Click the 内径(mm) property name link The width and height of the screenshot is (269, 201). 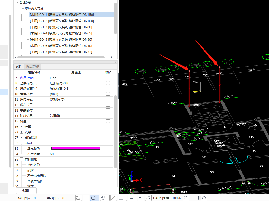pos(27,78)
